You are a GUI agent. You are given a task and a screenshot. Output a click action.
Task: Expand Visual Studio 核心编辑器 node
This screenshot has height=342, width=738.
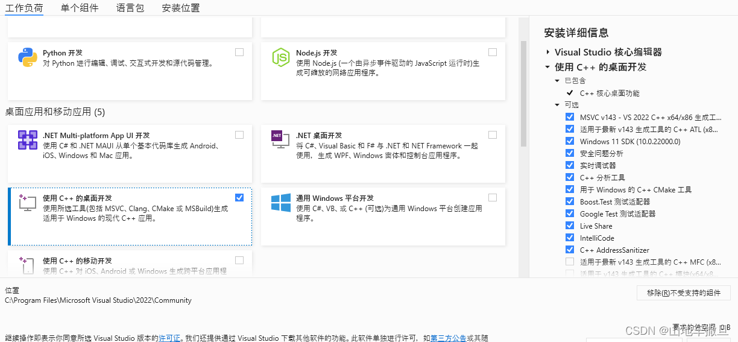click(547, 52)
